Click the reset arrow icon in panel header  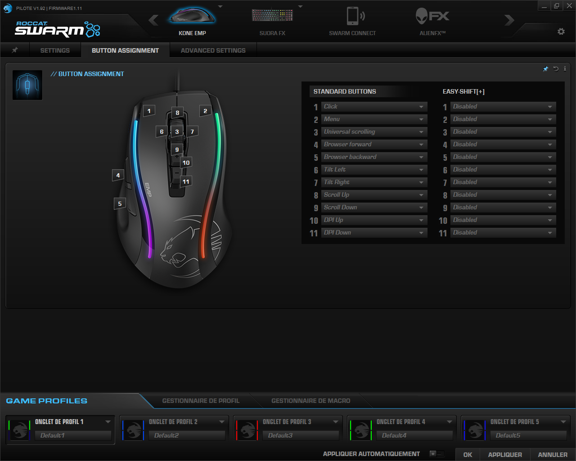pos(556,69)
